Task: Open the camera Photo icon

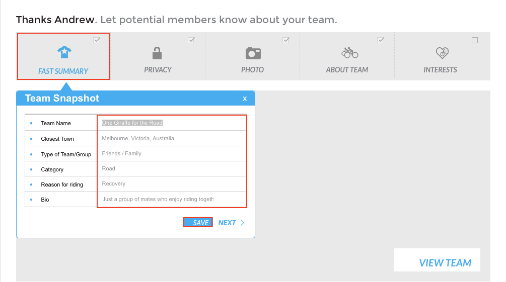Action: (x=253, y=53)
